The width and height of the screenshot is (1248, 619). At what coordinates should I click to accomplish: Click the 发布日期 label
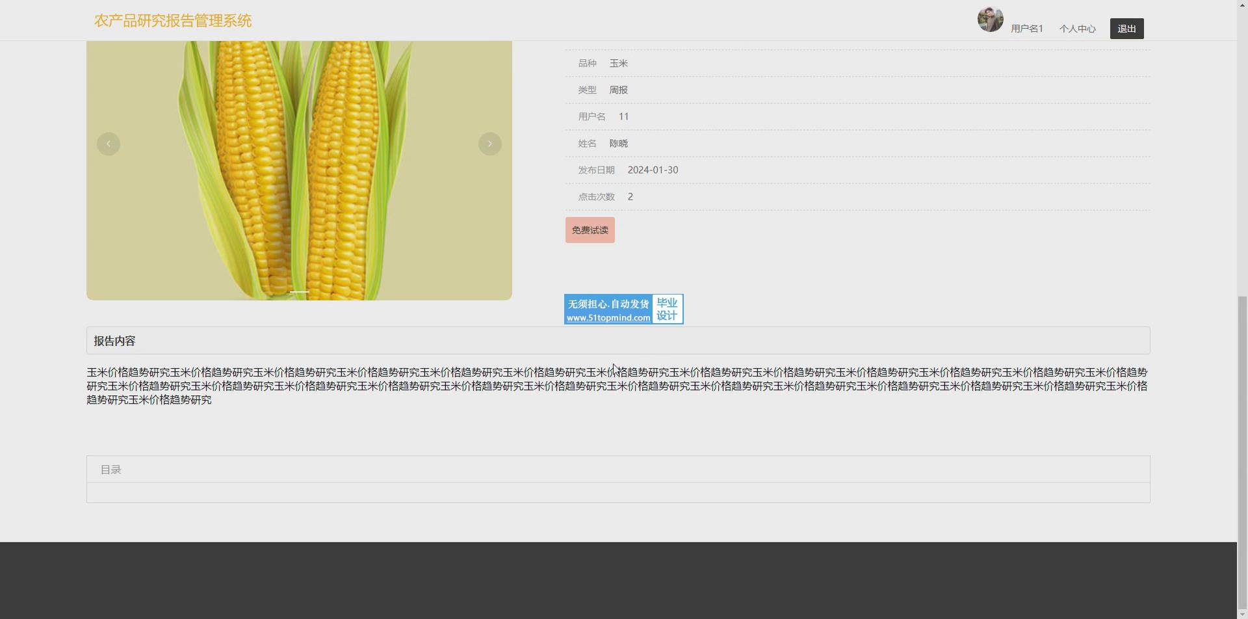[597, 170]
